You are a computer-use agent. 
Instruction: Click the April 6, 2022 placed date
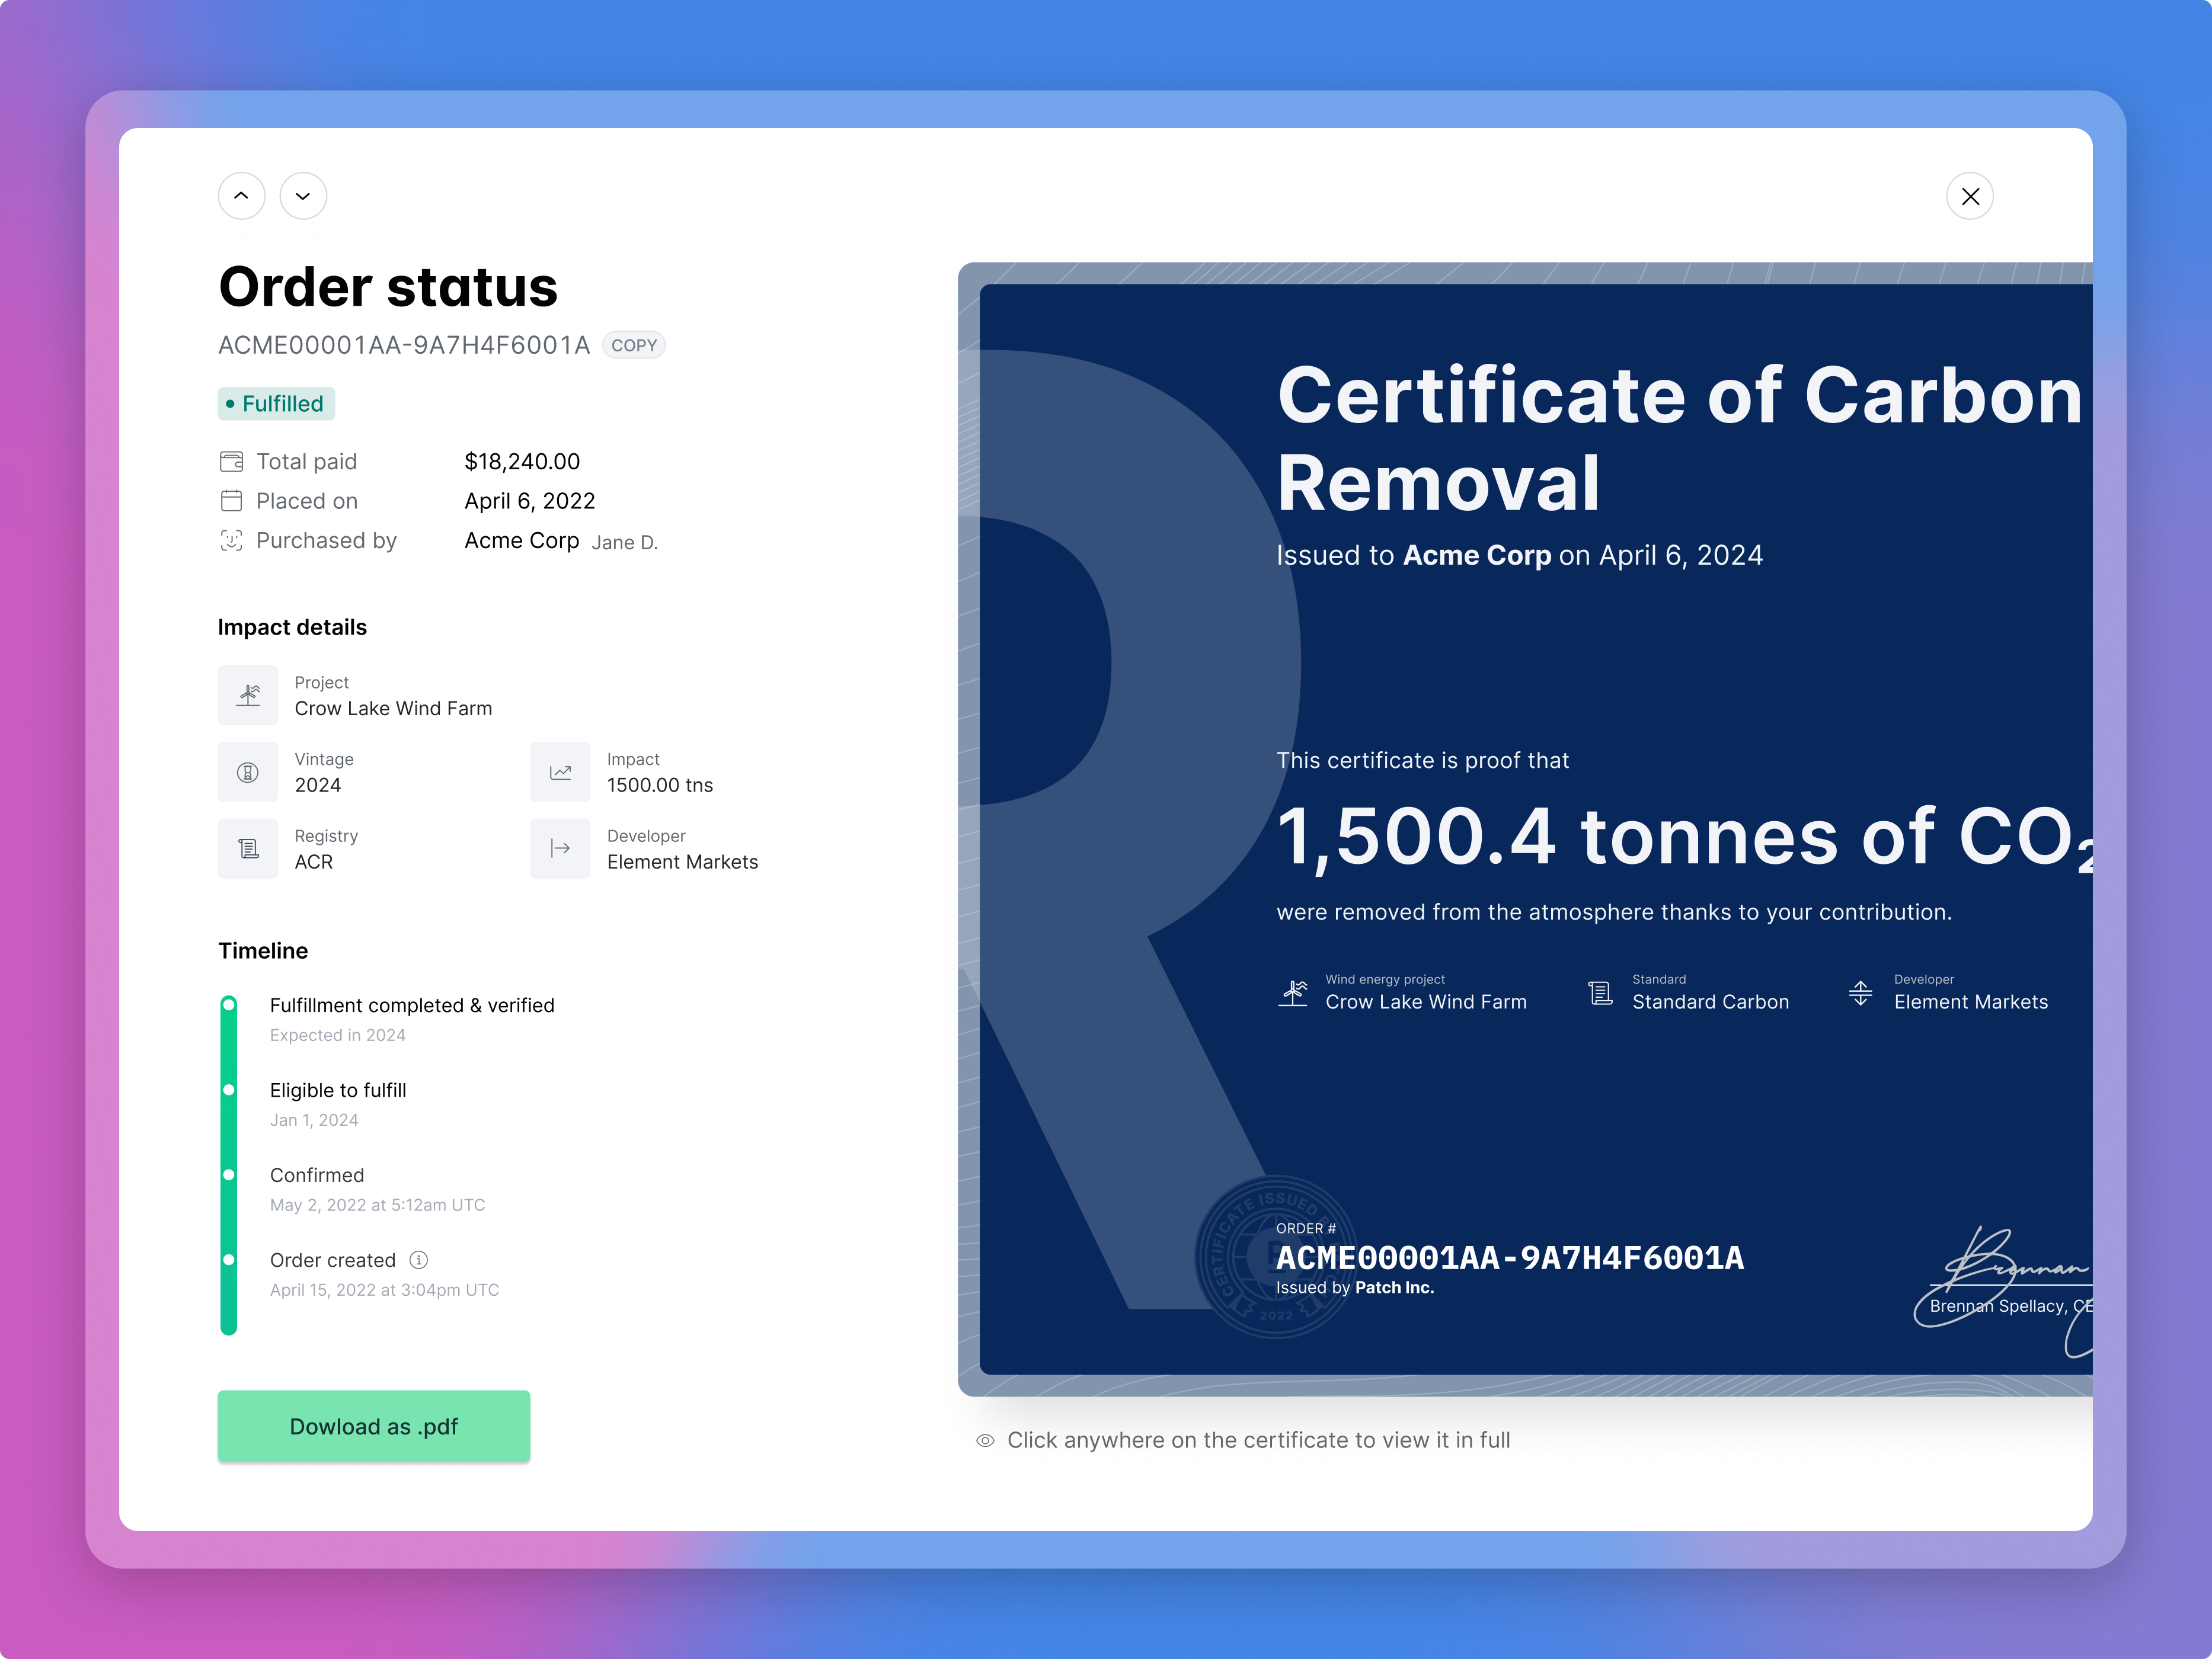click(530, 501)
